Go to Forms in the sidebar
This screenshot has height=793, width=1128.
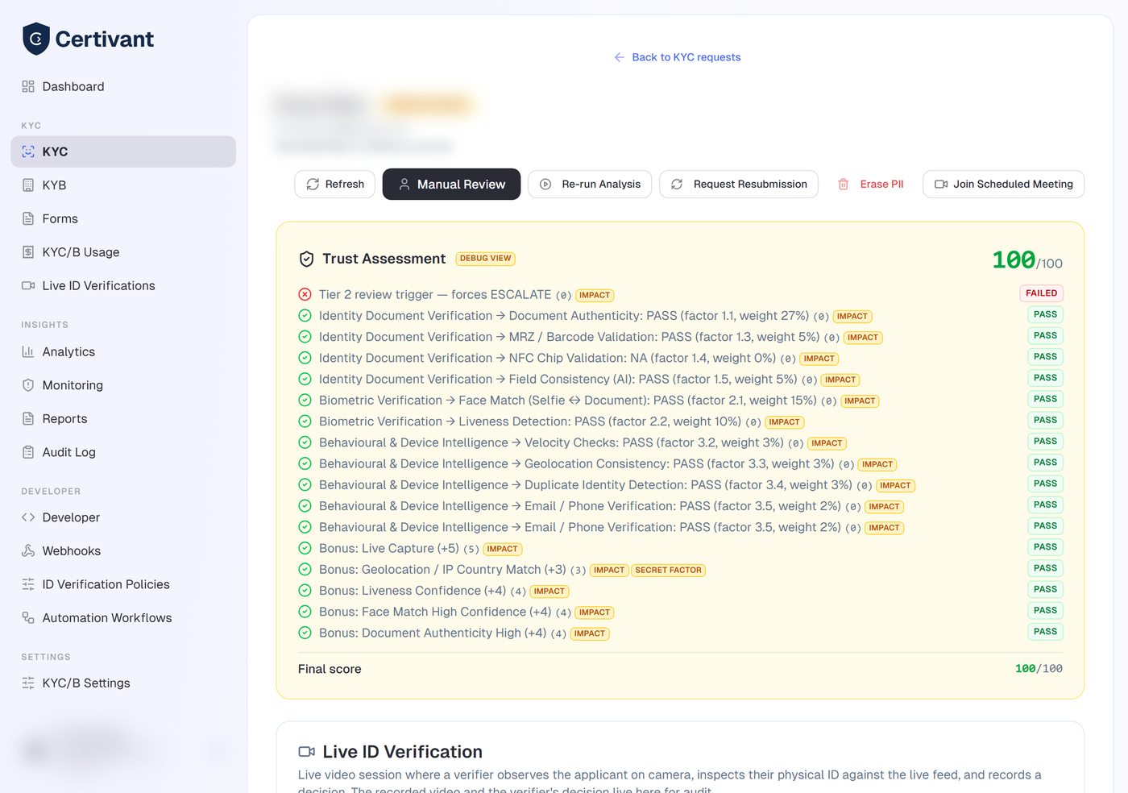(123, 218)
